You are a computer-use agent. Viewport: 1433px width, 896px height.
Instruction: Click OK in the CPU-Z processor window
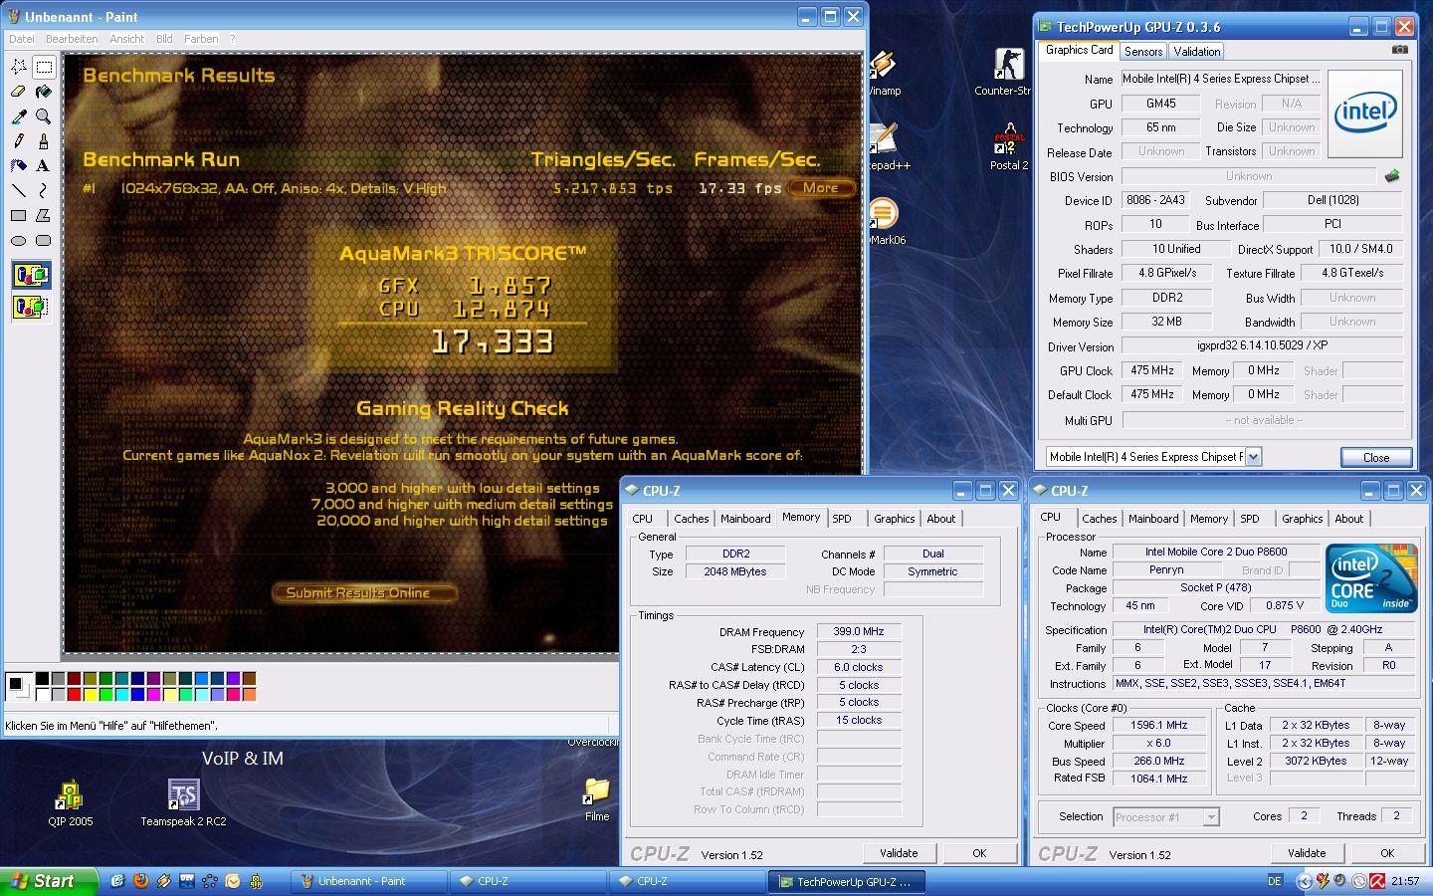click(x=1387, y=853)
